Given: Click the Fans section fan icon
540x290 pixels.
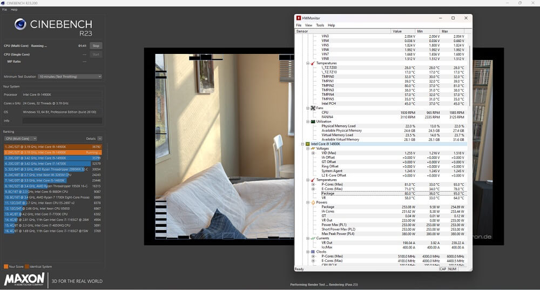Looking at the screenshot, I should pos(312,108).
